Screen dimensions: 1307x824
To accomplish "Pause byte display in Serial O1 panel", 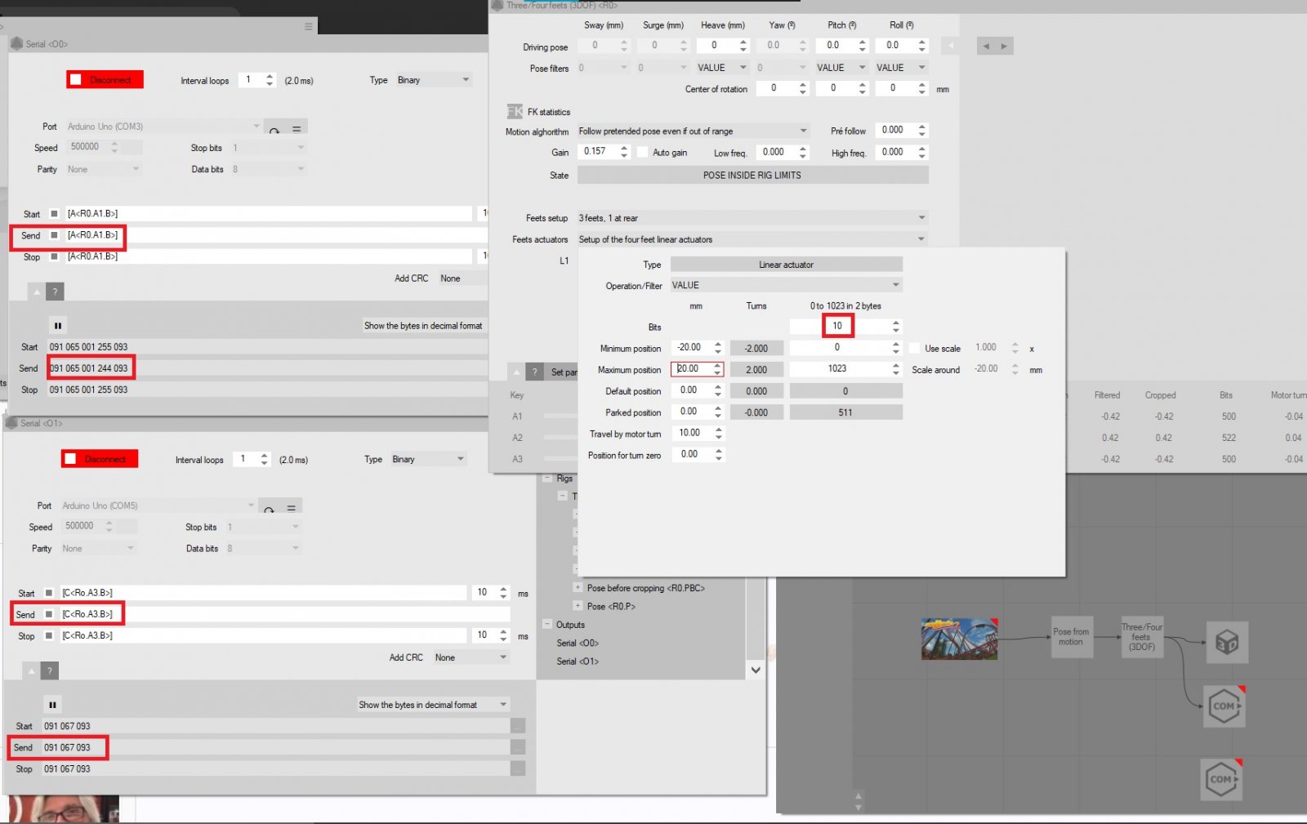I will click(52, 705).
